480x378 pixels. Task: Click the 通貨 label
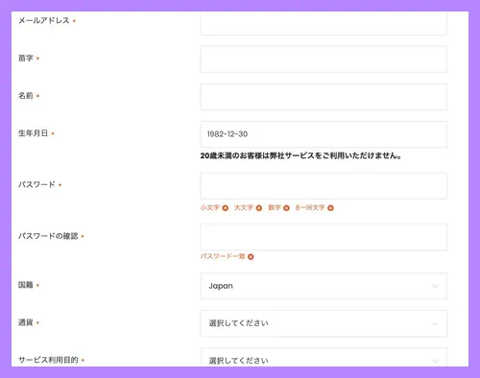pyautogui.click(x=26, y=322)
